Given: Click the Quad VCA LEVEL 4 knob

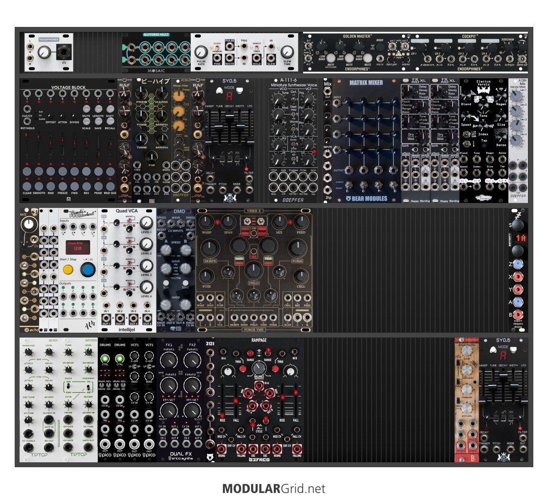Looking at the screenshot, I should point(146,287).
